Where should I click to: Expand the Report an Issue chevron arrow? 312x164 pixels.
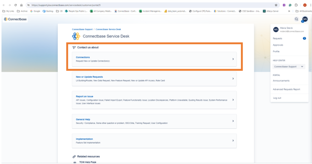[x=233, y=100]
